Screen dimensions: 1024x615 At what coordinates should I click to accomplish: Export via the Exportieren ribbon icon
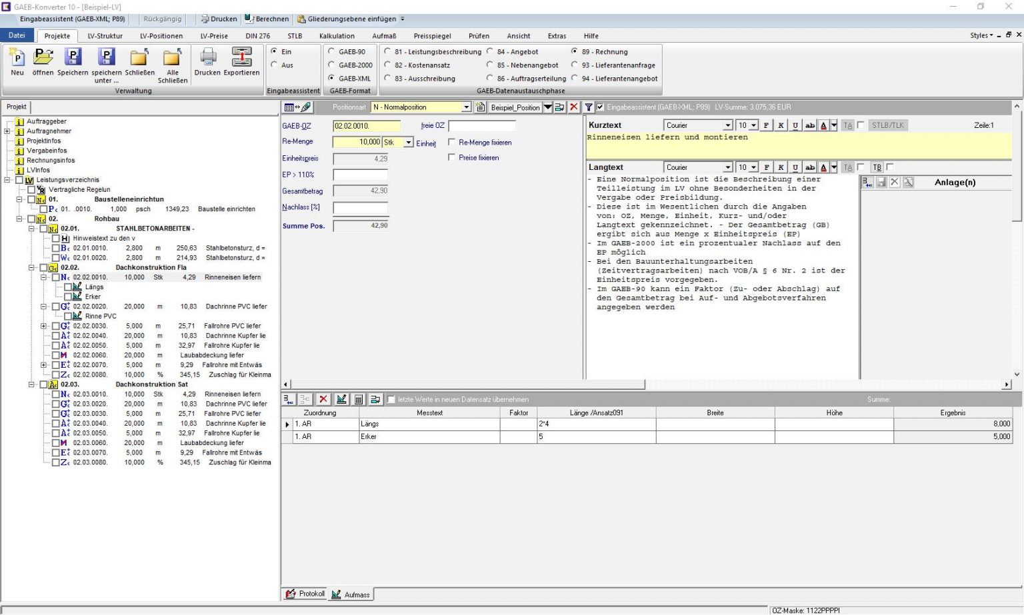[241, 57]
